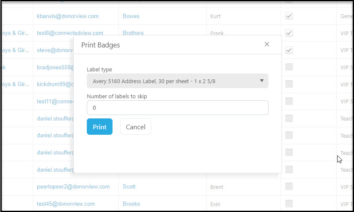Toggle checkbox in Kurt Bowes row
Image resolution: width=354 pixels, height=212 pixels.
click(289, 16)
